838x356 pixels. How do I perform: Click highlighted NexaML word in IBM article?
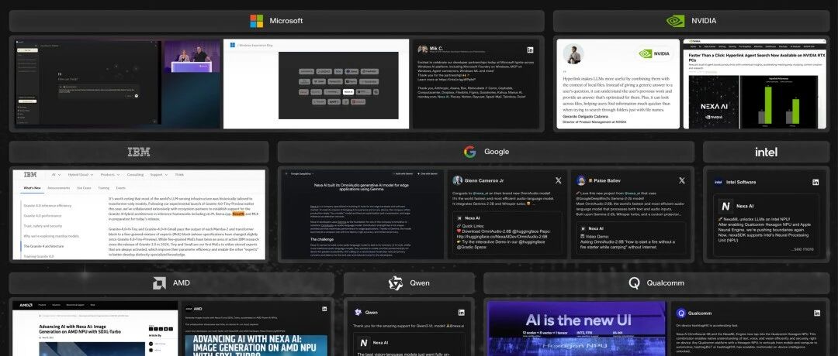pos(238,214)
